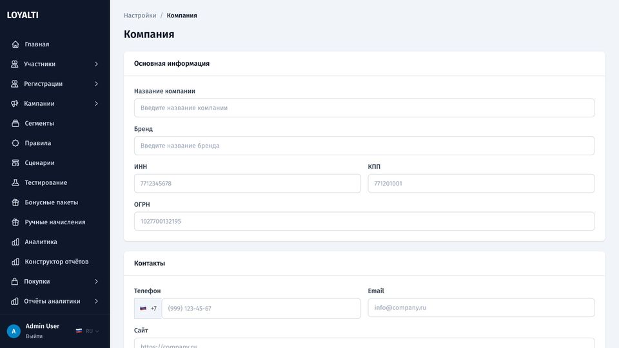Click the Аналитика chart icon
This screenshot has width=619, height=348.
click(15, 242)
